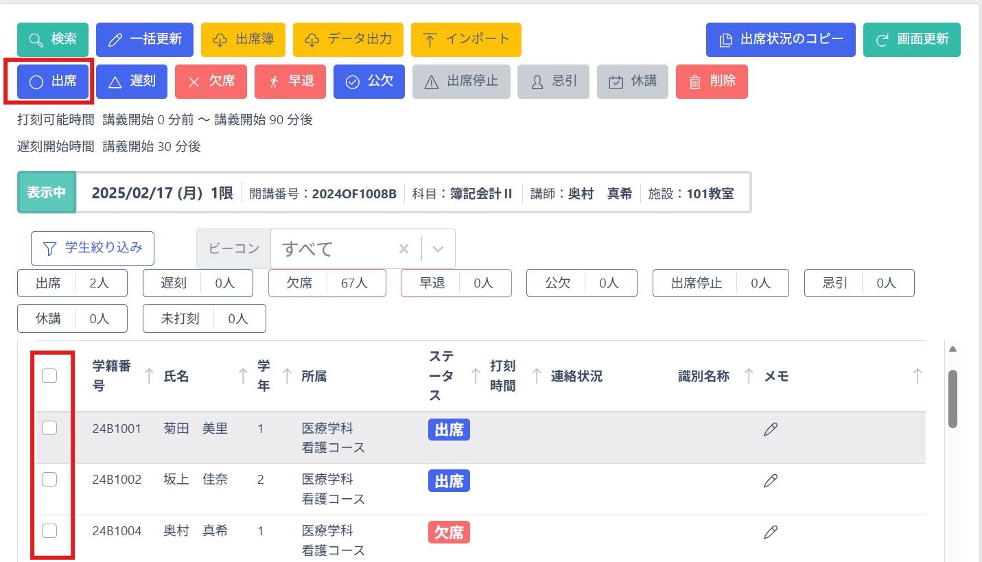Select the checkbox for student 24B1004
The height and width of the screenshot is (562, 982).
click(49, 530)
